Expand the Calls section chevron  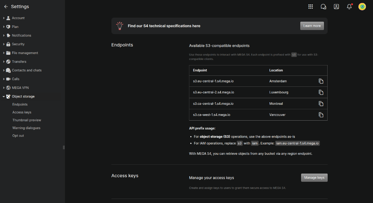(x=4, y=79)
